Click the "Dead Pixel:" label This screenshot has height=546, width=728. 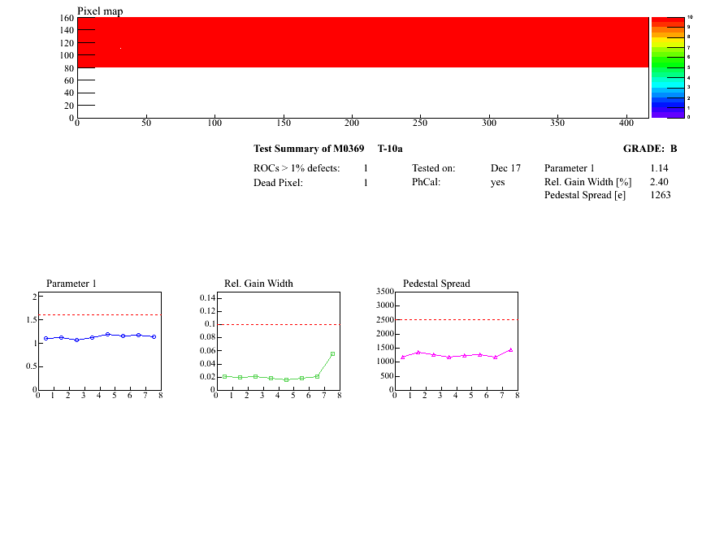click(278, 183)
